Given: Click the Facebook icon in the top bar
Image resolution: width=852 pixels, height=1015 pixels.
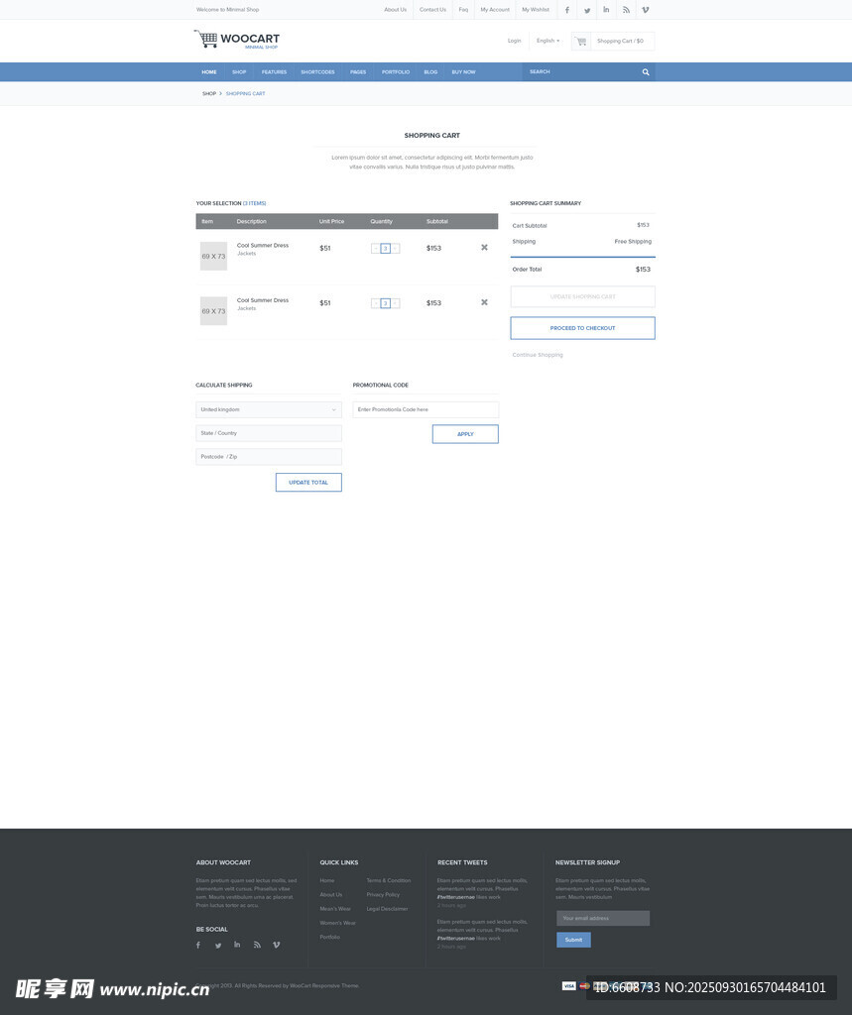Looking at the screenshot, I should [x=567, y=10].
